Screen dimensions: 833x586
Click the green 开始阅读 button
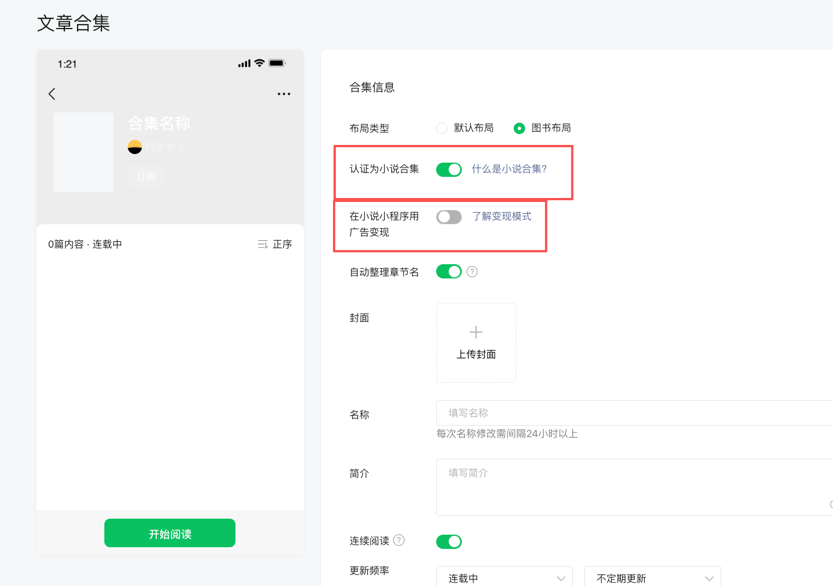tap(170, 533)
